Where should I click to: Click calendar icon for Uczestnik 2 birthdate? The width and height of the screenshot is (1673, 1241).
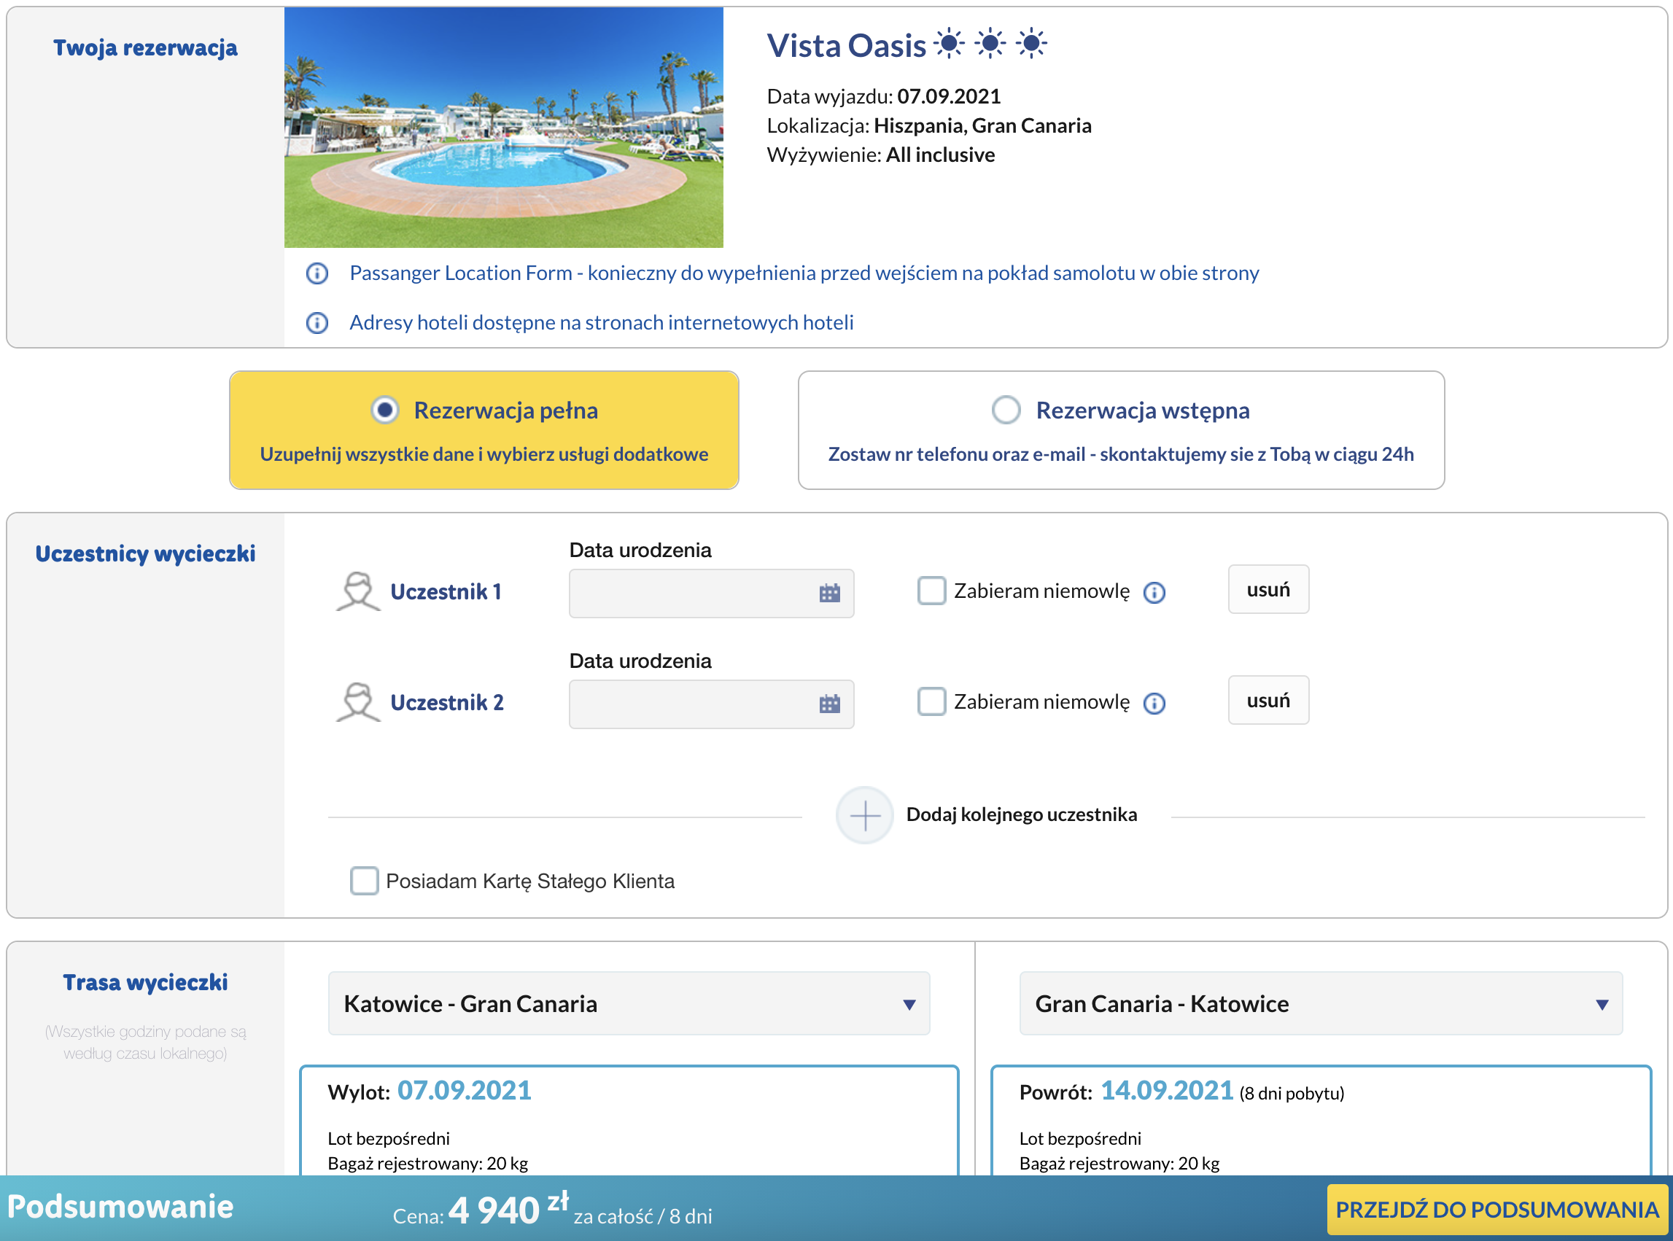click(x=828, y=704)
